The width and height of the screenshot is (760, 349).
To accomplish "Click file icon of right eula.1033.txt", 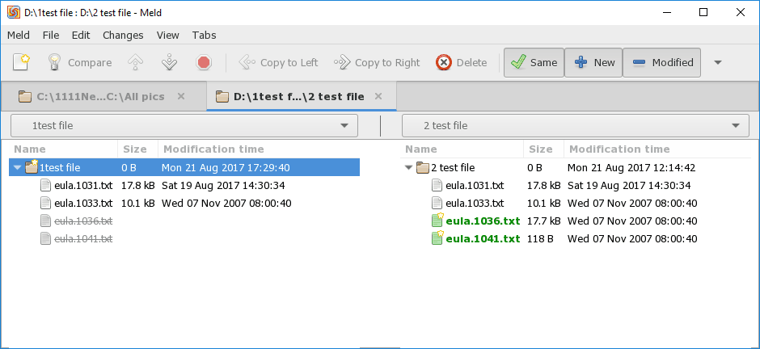I will [x=437, y=204].
